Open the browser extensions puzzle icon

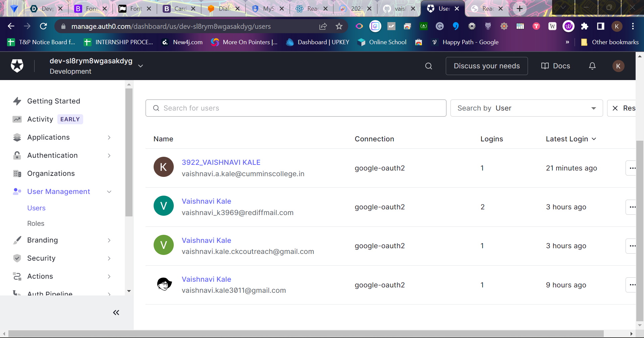pos(585,26)
